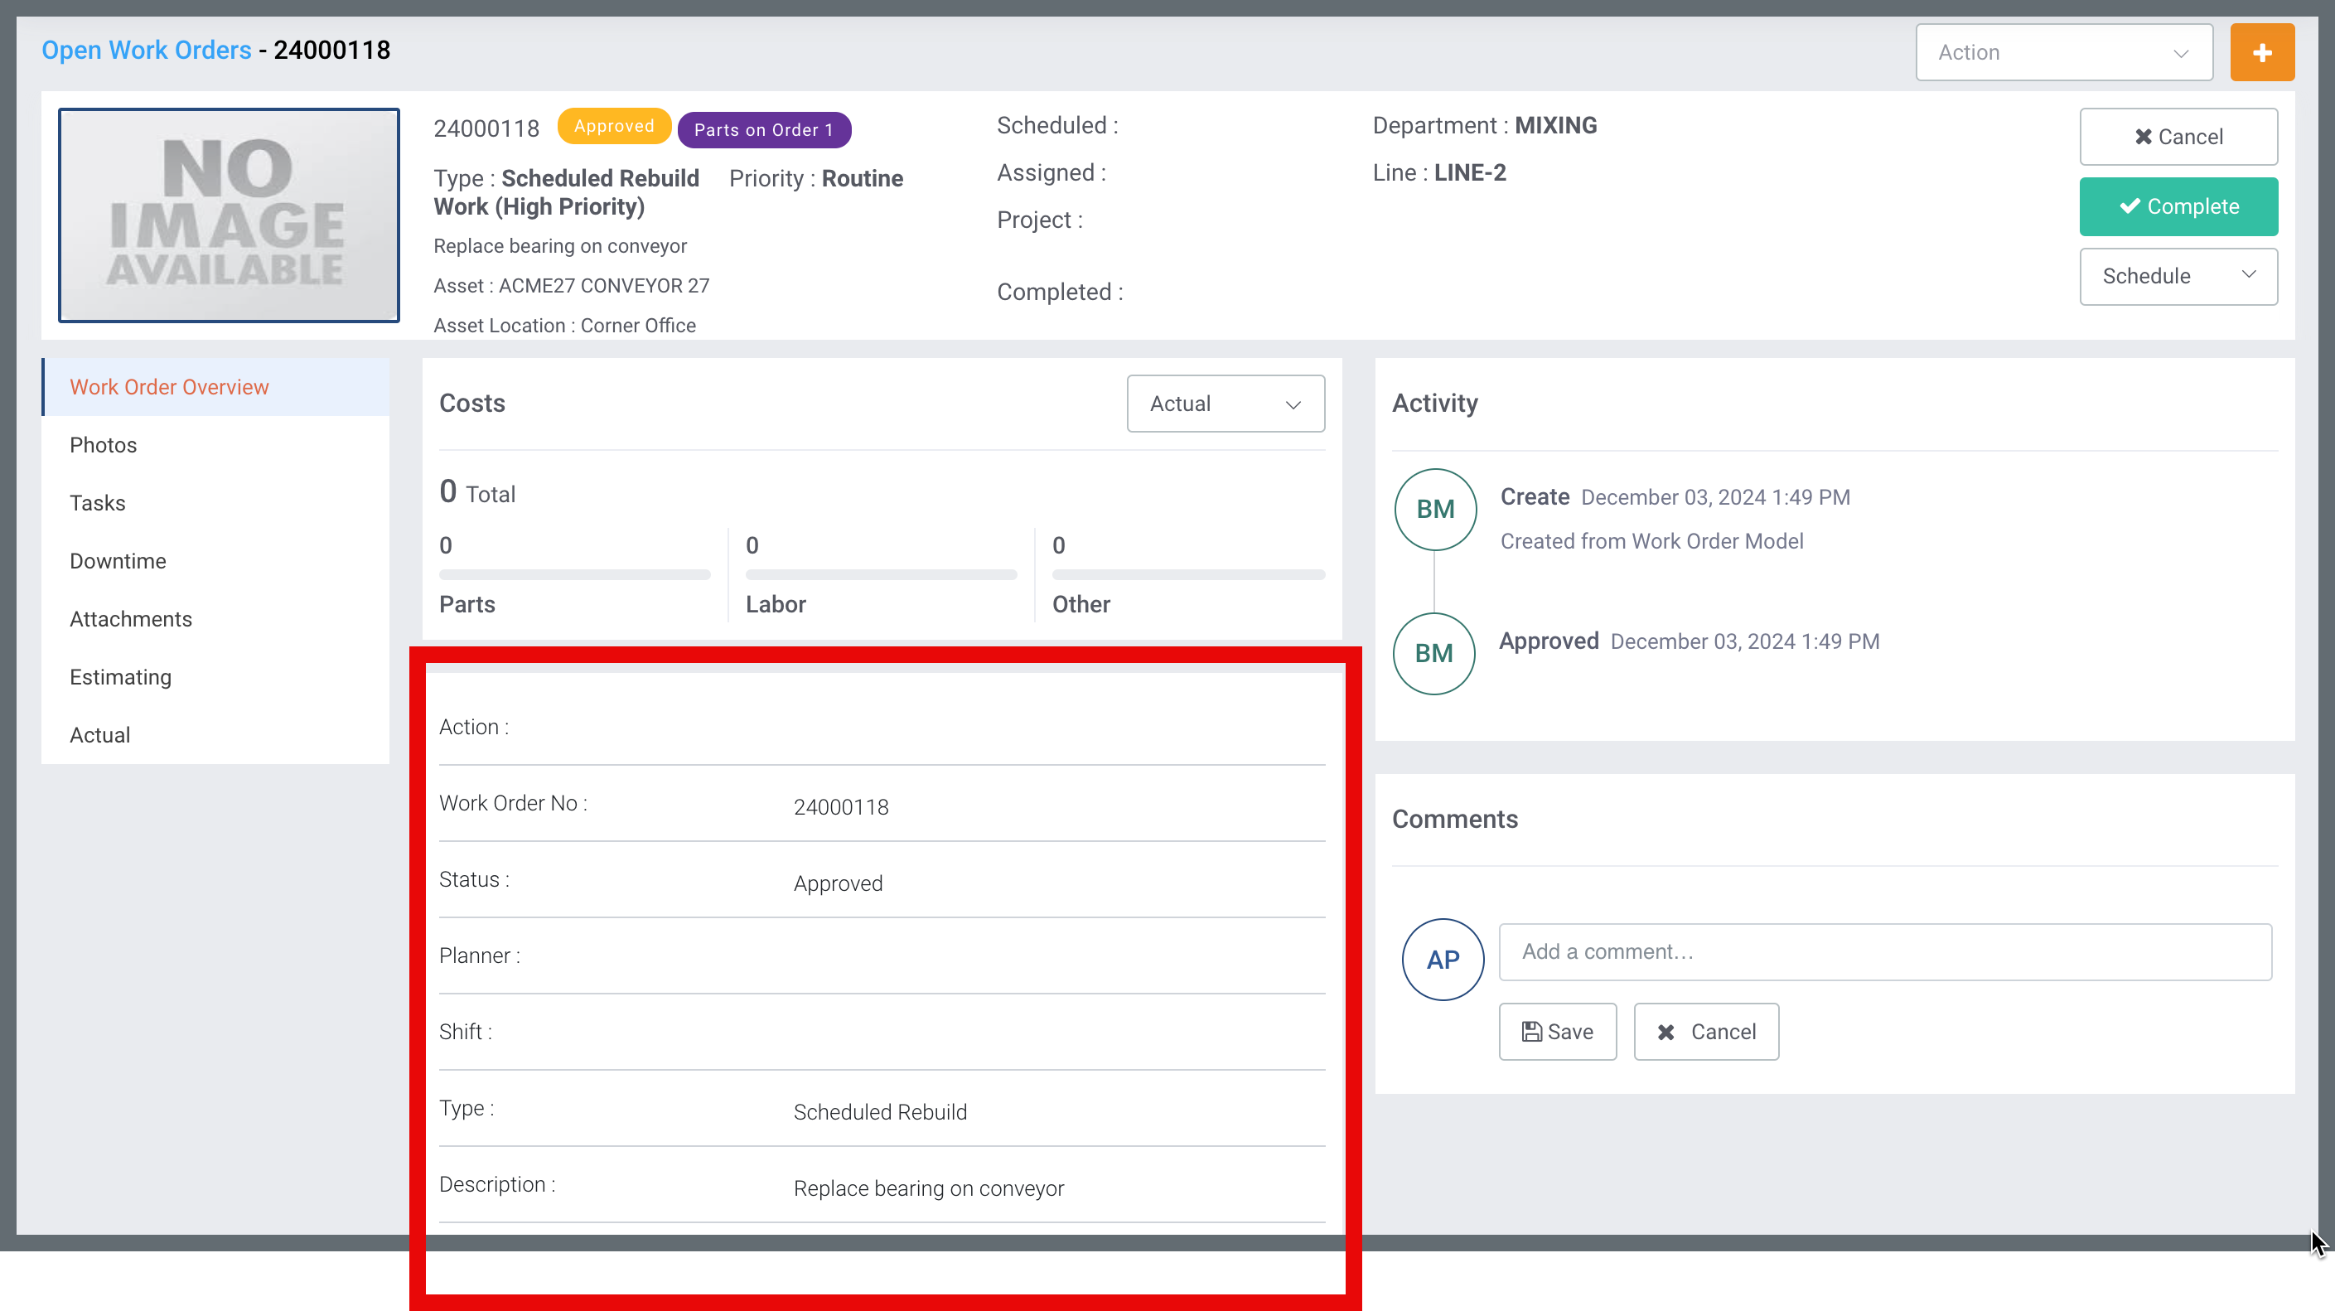Save the comment
Viewport: 2335px width, 1311px height.
coord(1556,1032)
